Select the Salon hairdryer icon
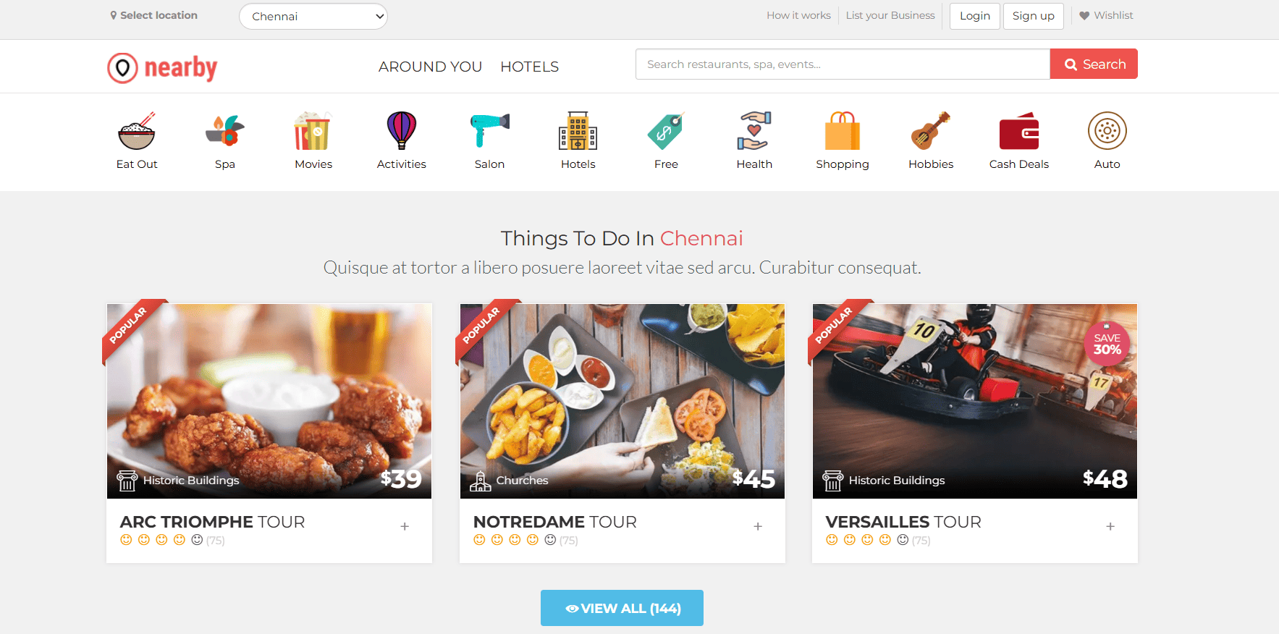This screenshot has width=1279, height=634. 490,131
